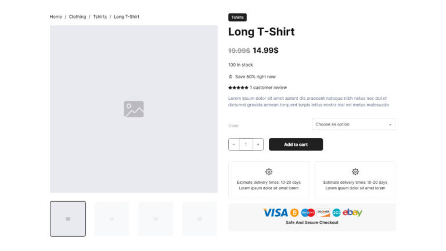Click the MasterCard payment icon
Screen dimensions: 446x251
click(308, 213)
